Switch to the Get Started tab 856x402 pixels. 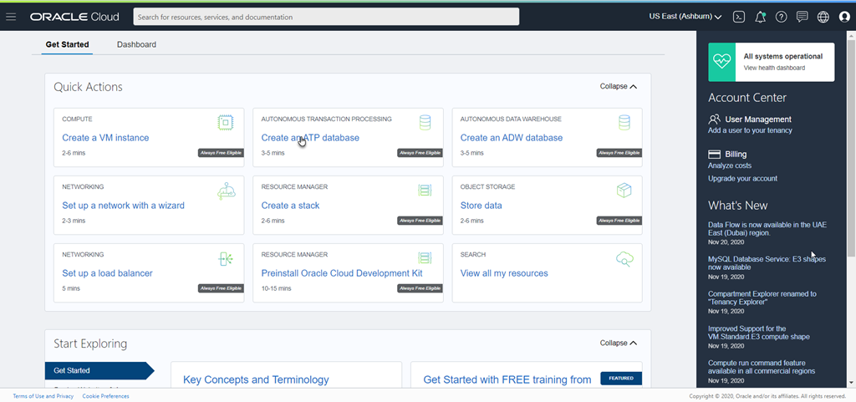click(67, 45)
